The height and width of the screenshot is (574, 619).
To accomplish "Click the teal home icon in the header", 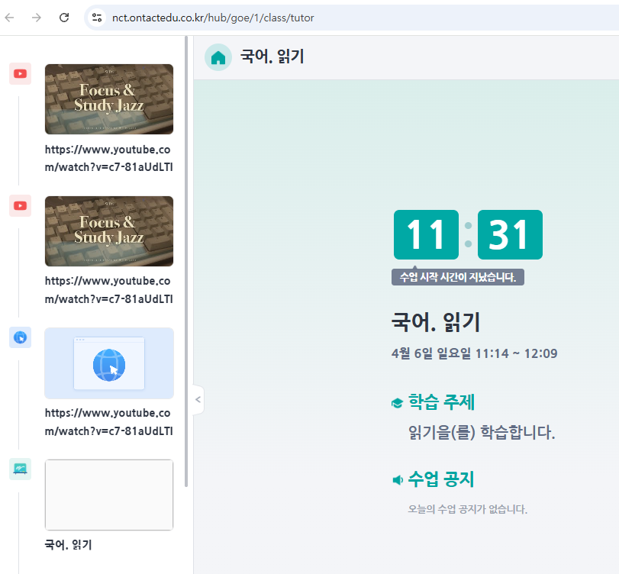I will click(218, 57).
